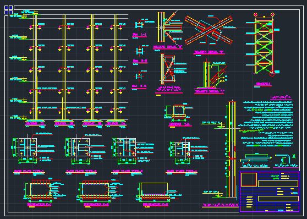
Task: Click the magenta Persian notes heading
Action: click(281, 97)
